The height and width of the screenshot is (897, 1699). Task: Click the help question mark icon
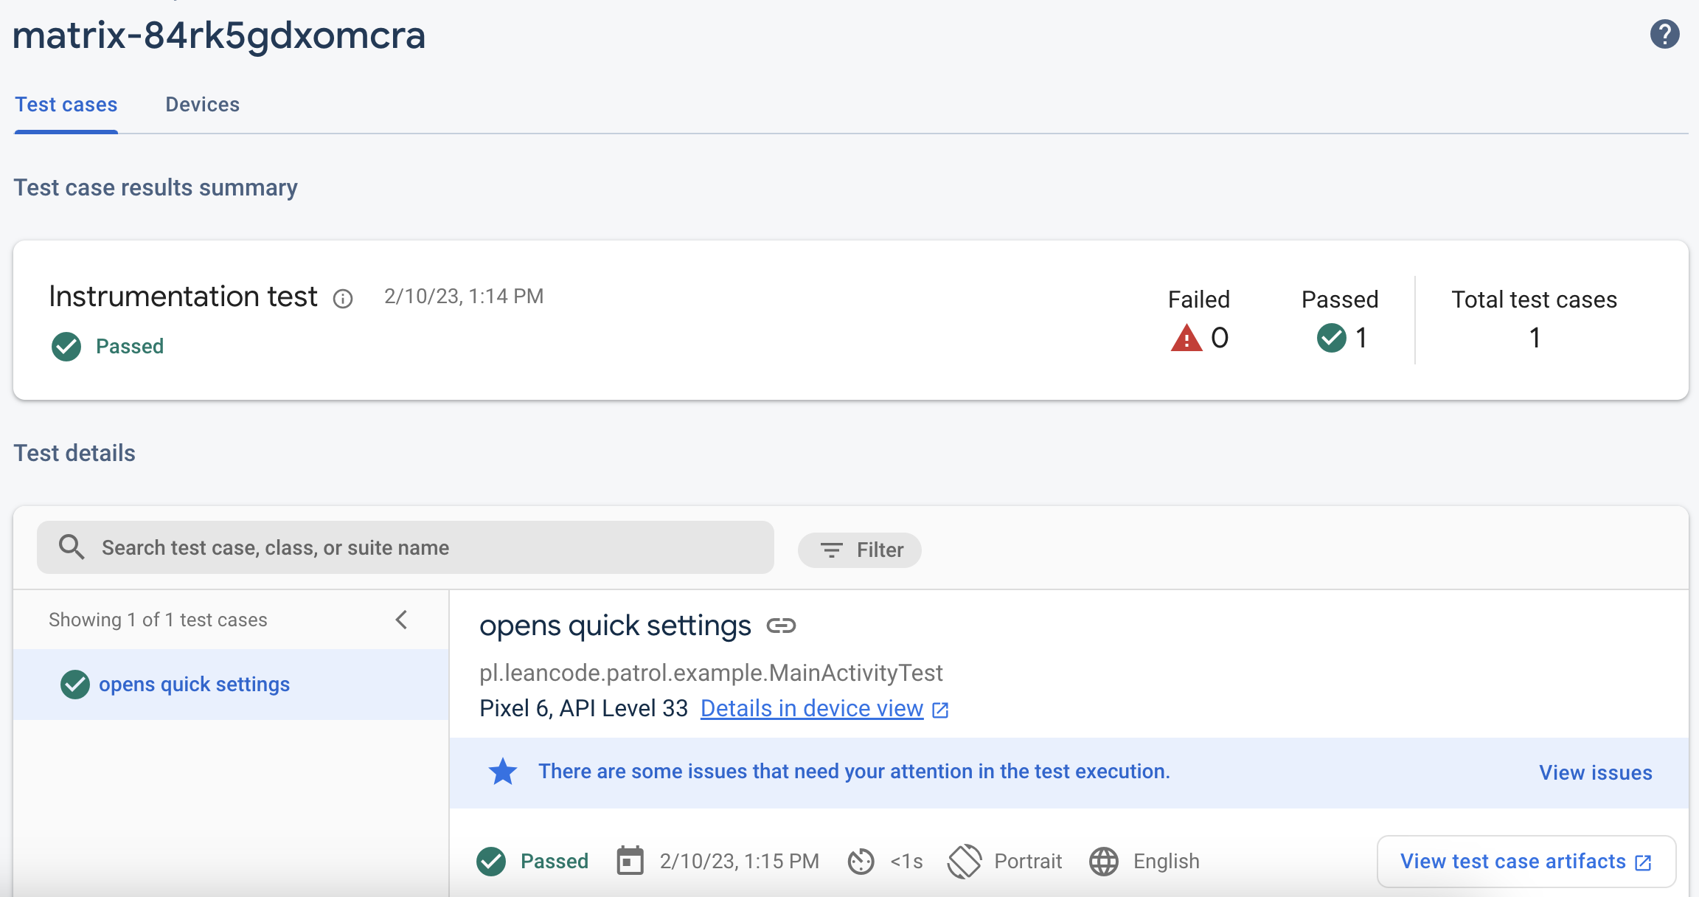click(x=1665, y=33)
